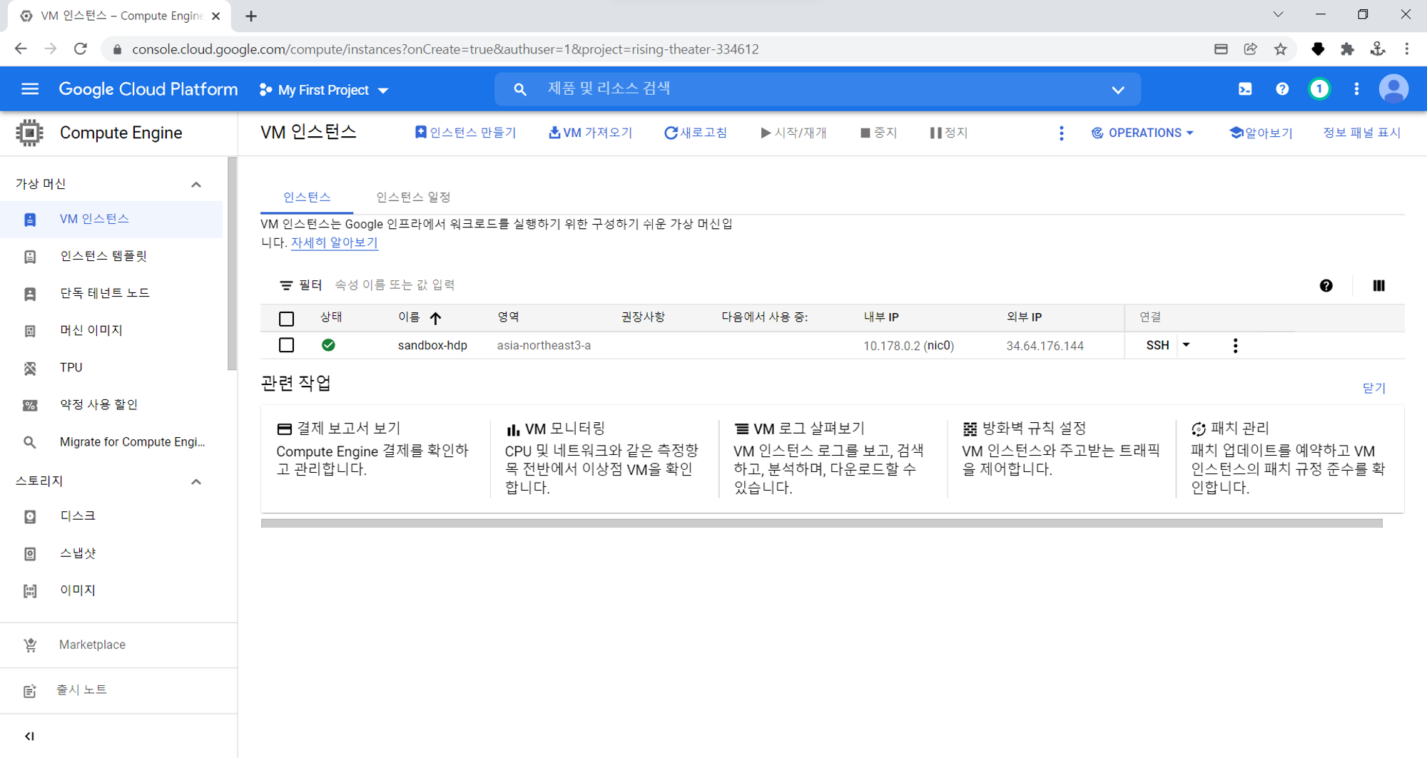Sort by 이름 column arrow
This screenshot has height=758, width=1427.
click(x=435, y=318)
